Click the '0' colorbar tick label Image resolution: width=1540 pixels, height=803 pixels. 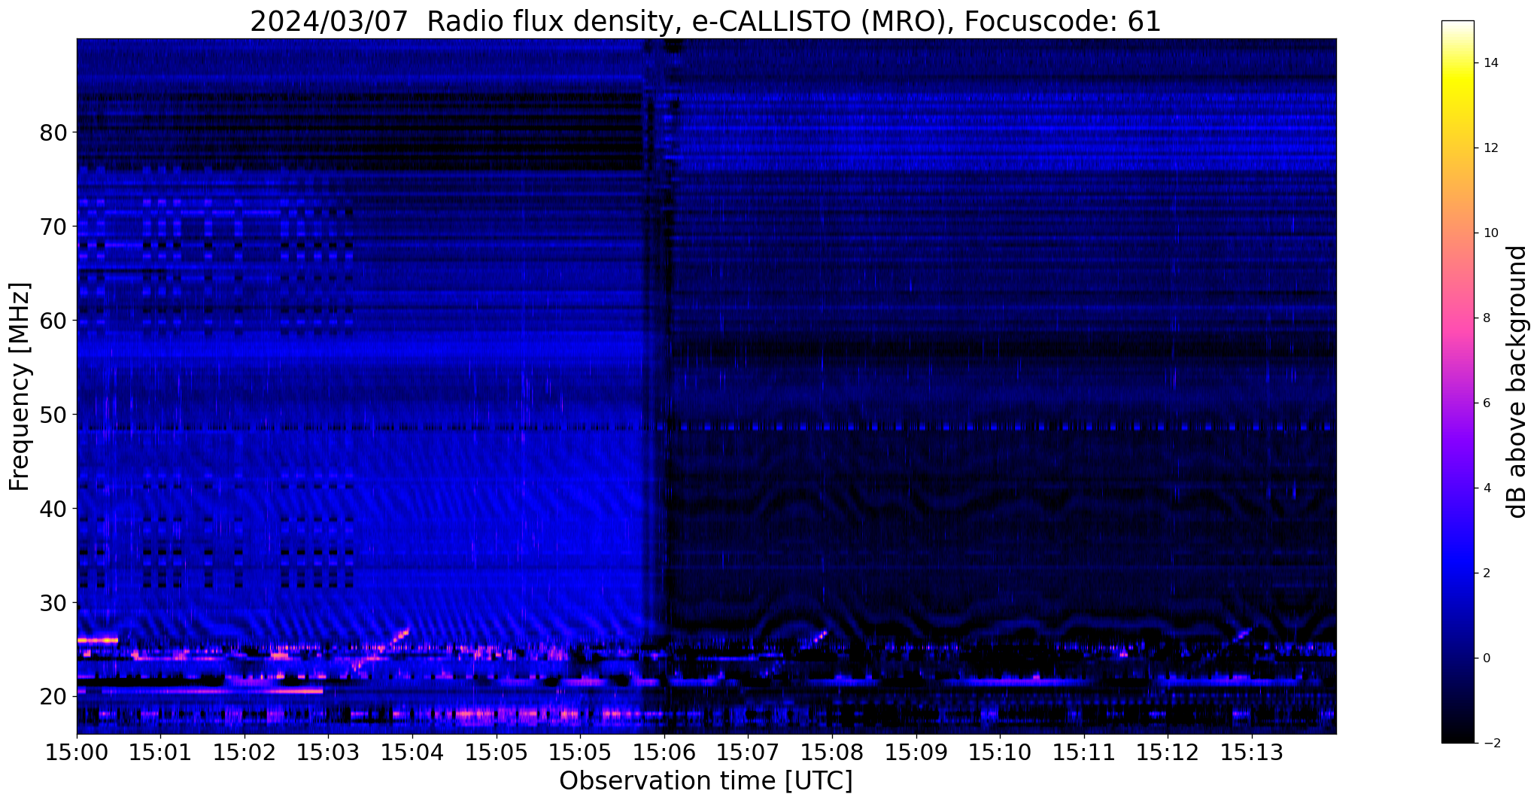tap(1486, 659)
